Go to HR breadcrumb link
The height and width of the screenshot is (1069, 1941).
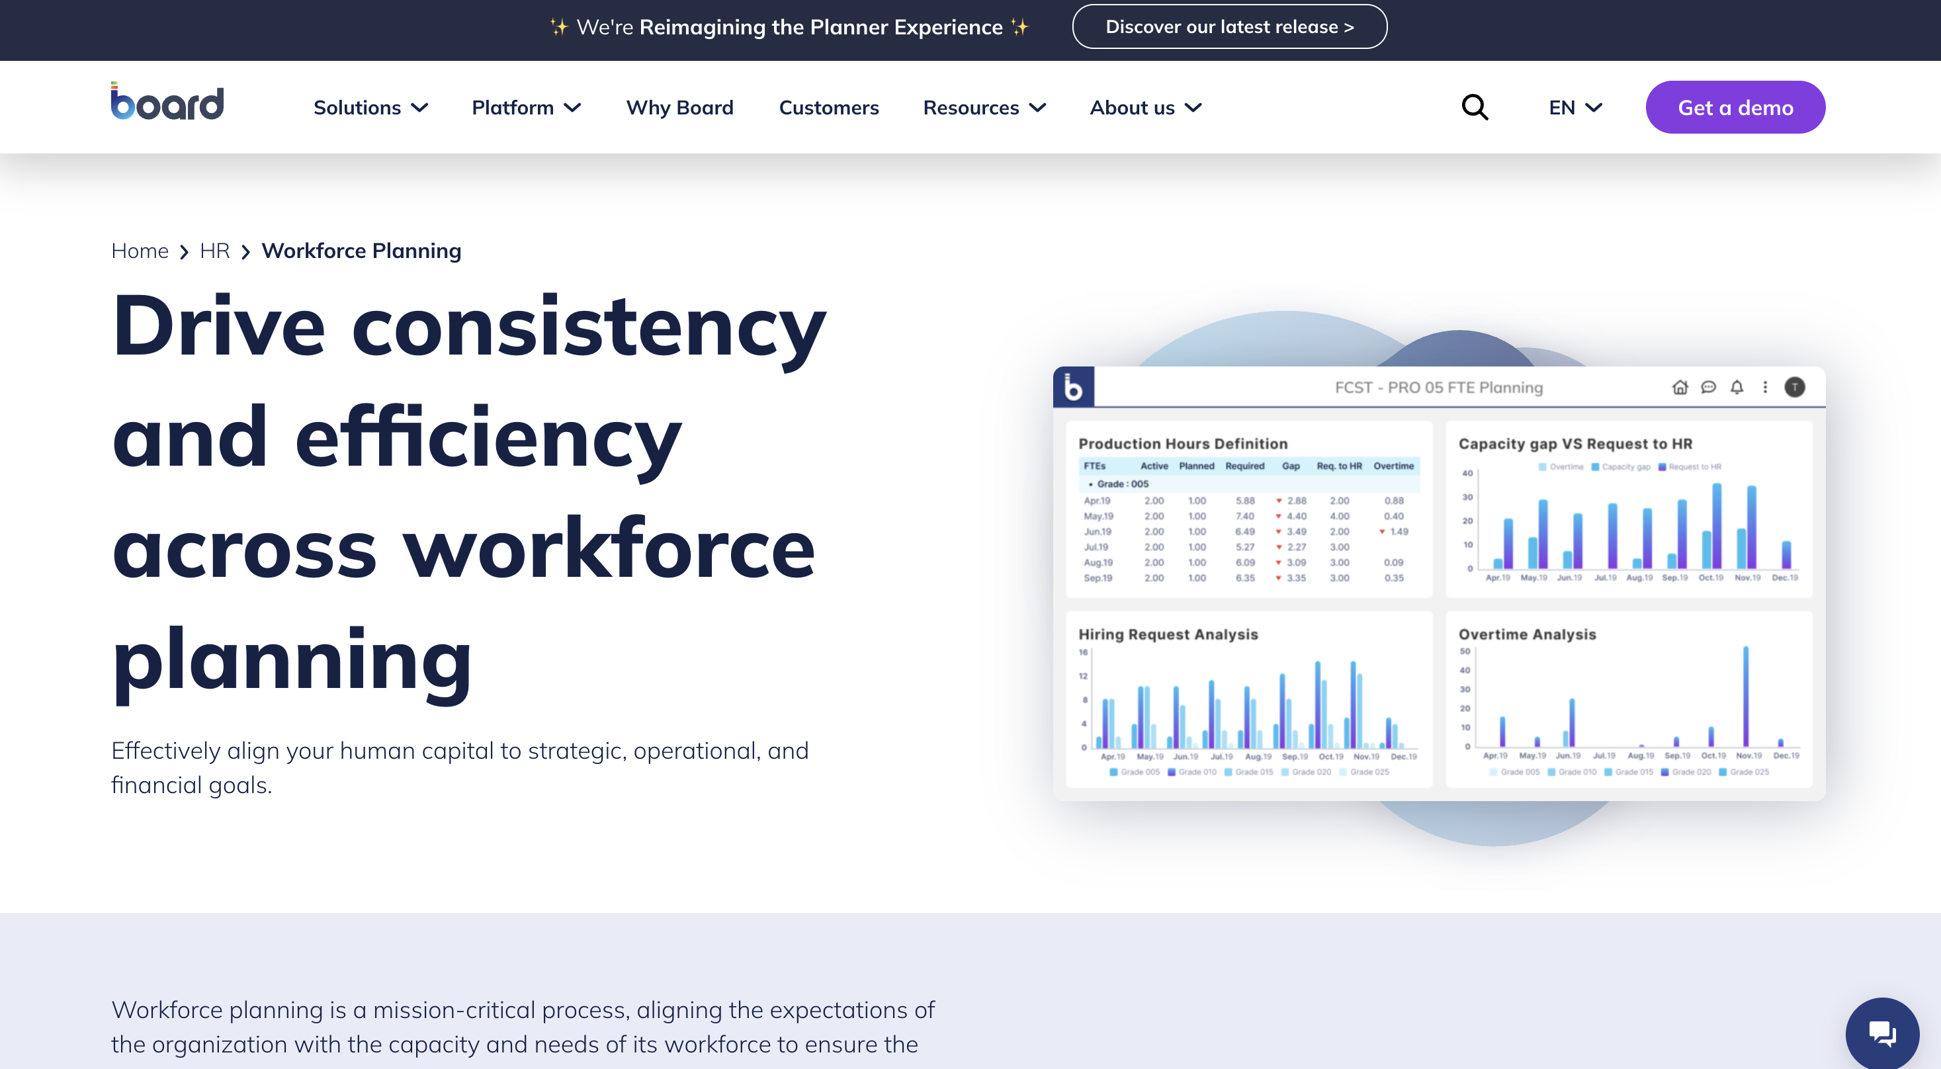point(215,251)
